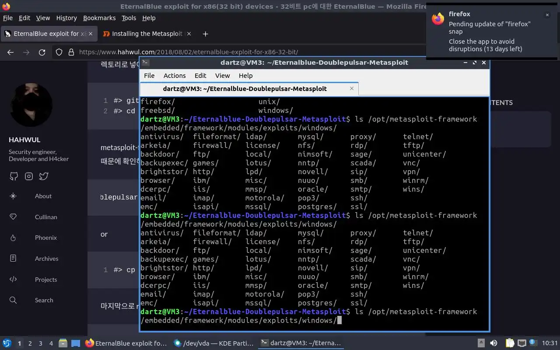Open the clipboard tray icon
The width and height of the screenshot is (560, 350).
510,343
